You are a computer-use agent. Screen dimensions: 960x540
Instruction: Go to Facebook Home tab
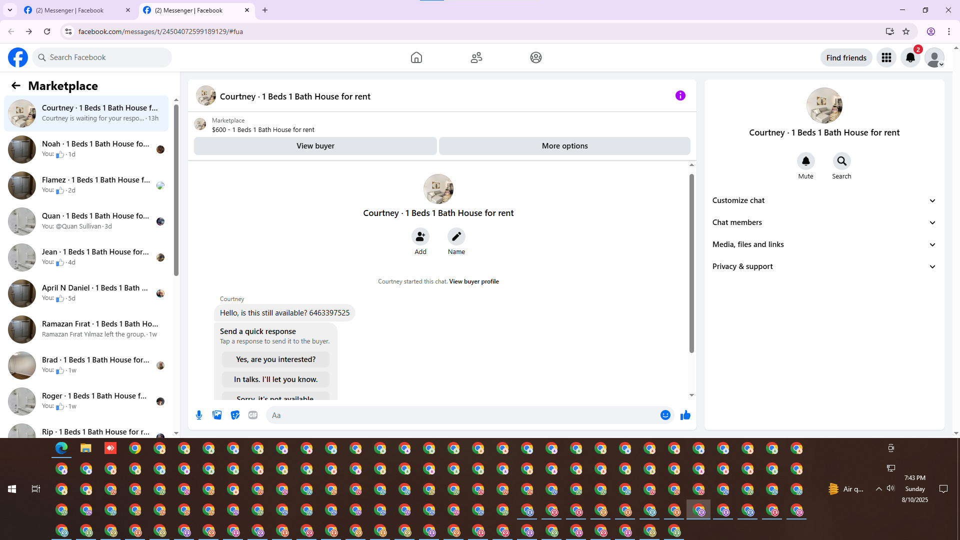(416, 57)
